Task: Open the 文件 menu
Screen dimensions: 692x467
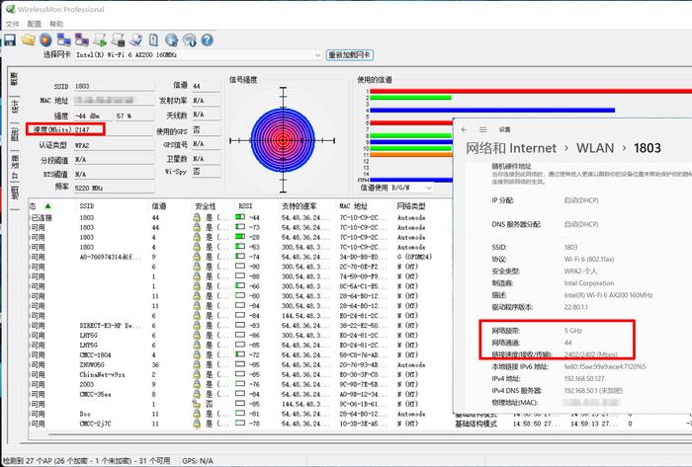Action: pos(12,24)
